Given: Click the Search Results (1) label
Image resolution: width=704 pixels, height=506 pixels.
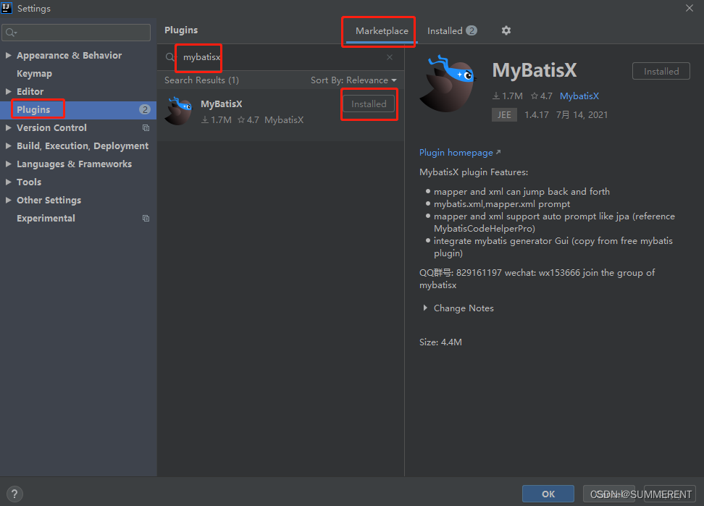Looking at the screenshot, I should tap(201, 80).
